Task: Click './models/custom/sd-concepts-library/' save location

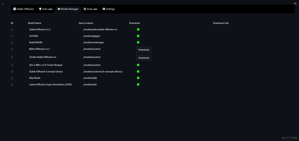Action: (x=103, y=72)
